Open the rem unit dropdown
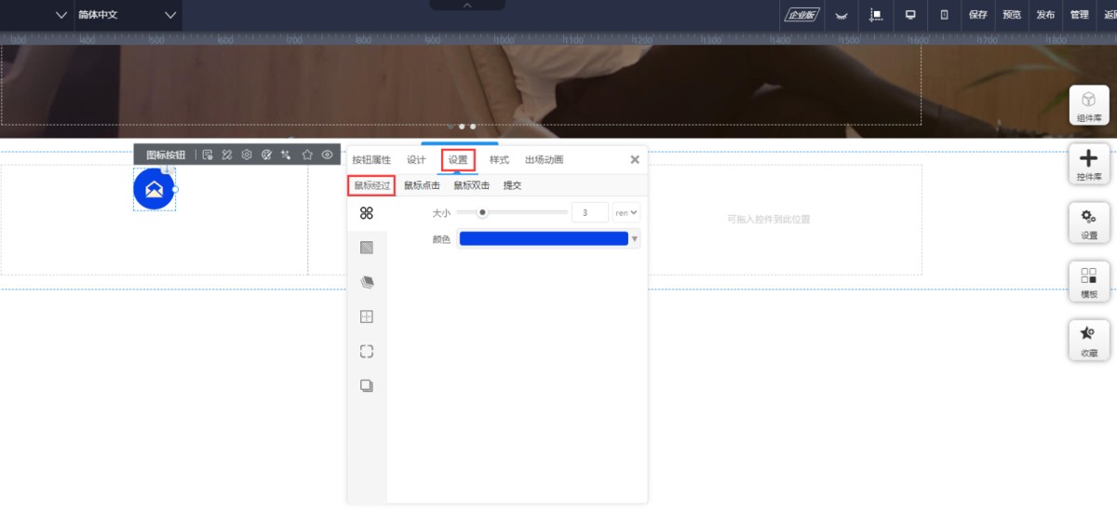The width and height of the screenshot is (1117, 513). [x=626, y=213]
